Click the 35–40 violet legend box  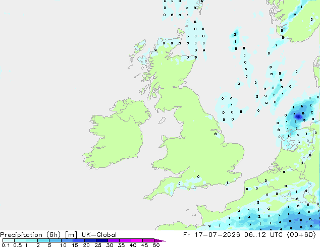click(125, 240)
